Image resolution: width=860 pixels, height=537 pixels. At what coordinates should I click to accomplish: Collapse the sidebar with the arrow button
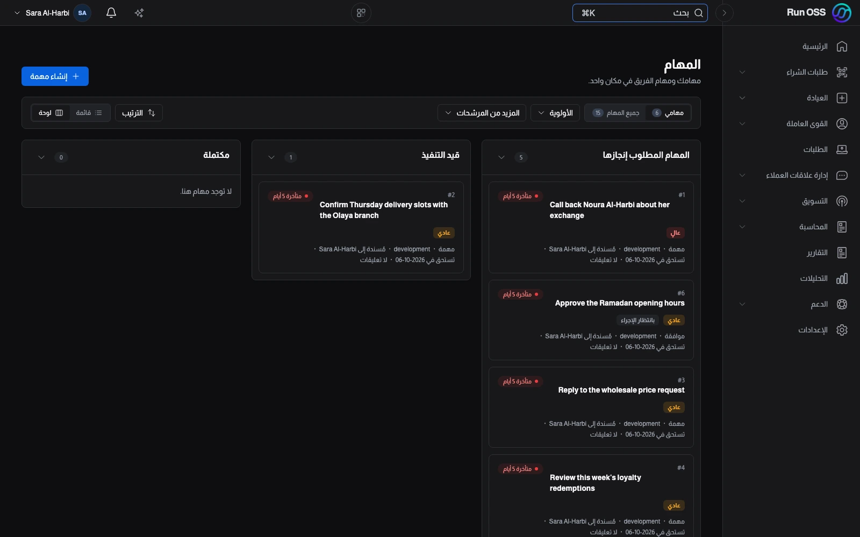pyautogui.click(x=725, y=13)
